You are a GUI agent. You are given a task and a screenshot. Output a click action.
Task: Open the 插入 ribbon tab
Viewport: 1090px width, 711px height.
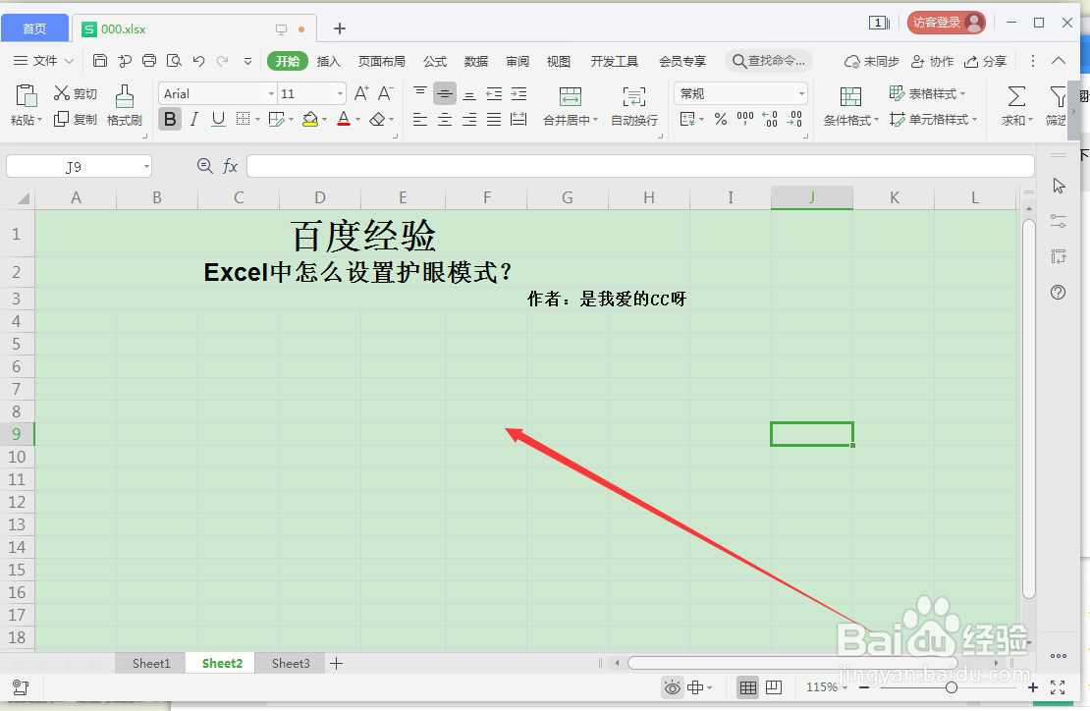tap(328, 61)
